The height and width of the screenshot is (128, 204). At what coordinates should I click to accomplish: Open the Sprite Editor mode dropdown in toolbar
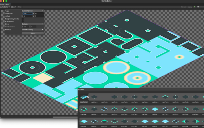[x=5, y=7]
